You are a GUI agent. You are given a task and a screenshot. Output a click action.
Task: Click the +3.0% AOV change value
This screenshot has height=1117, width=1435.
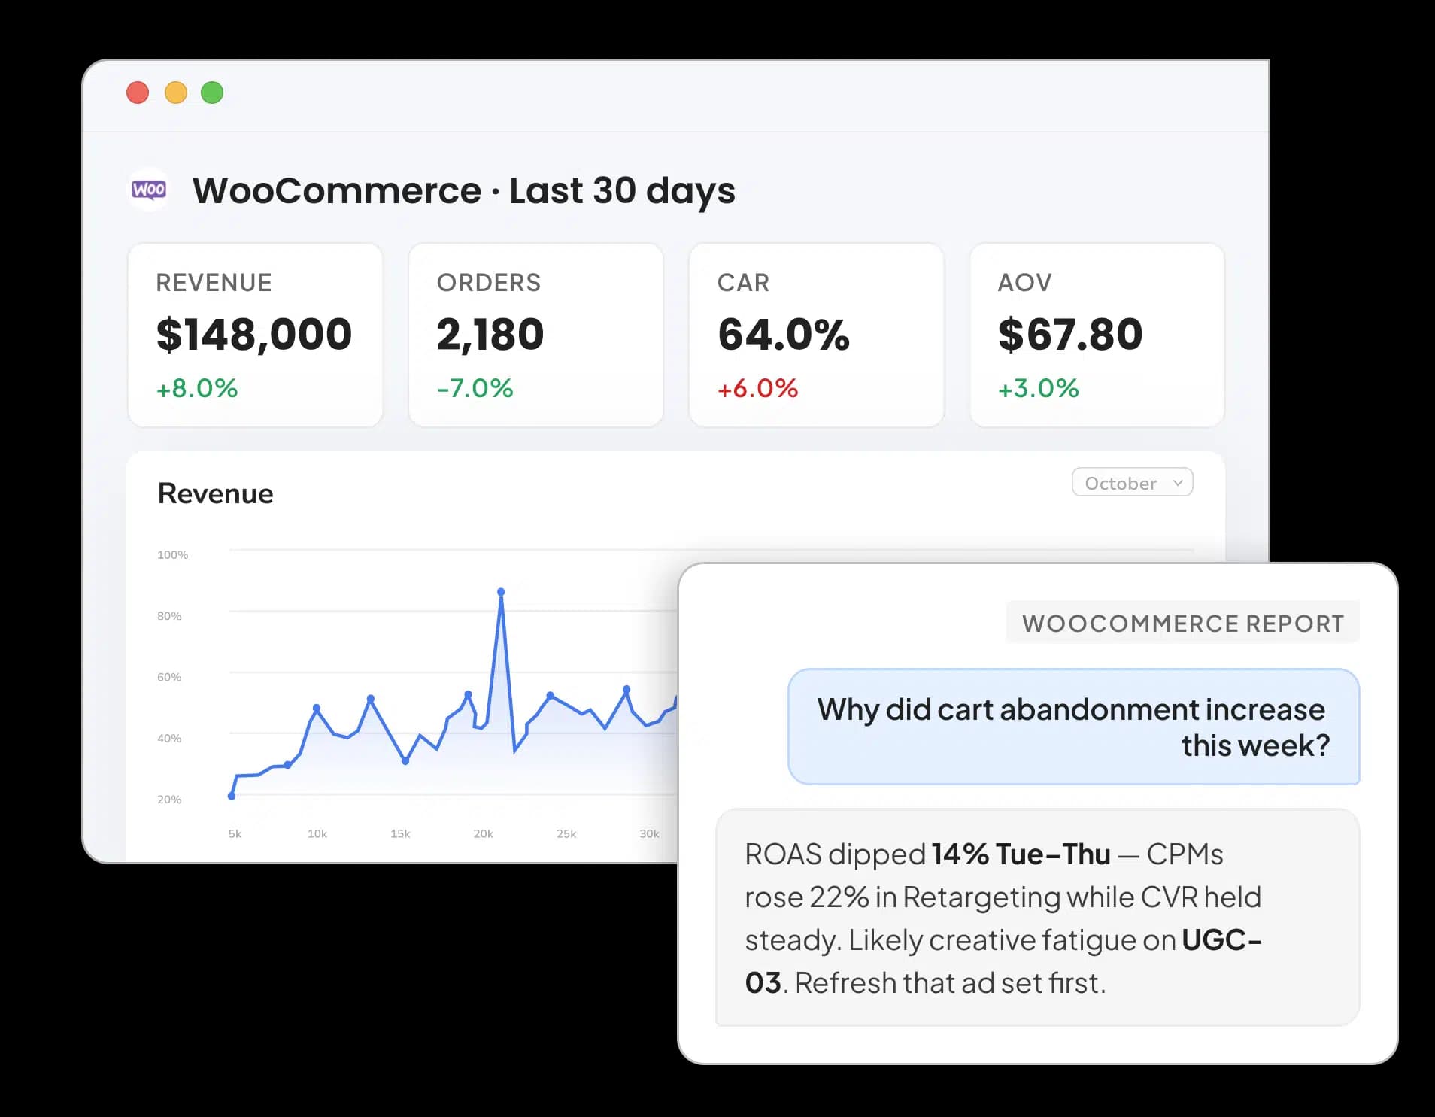click(x=1038, y=388)
